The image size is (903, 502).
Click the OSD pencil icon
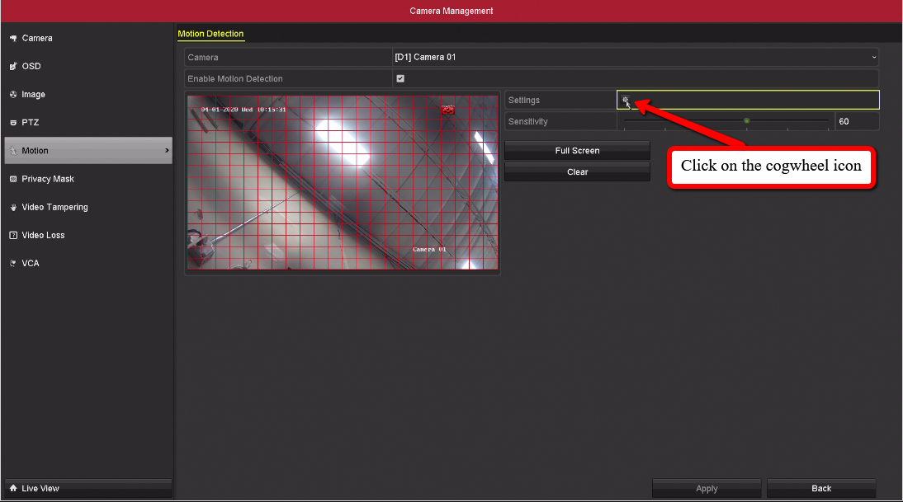13,67
